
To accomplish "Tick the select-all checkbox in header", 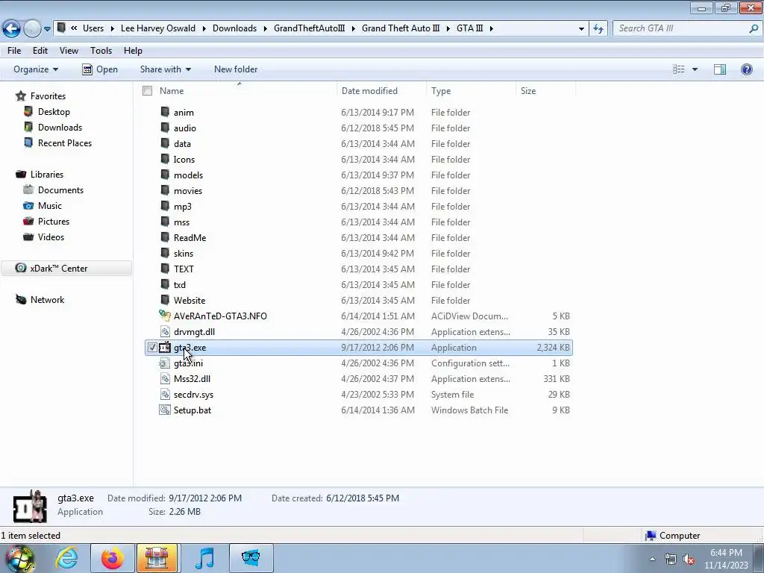I will click(x=148, y=90).
